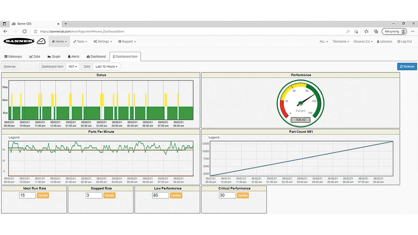418x235 pixels.
Task: Go back using the browser back arrow
Action: point(6,32)
